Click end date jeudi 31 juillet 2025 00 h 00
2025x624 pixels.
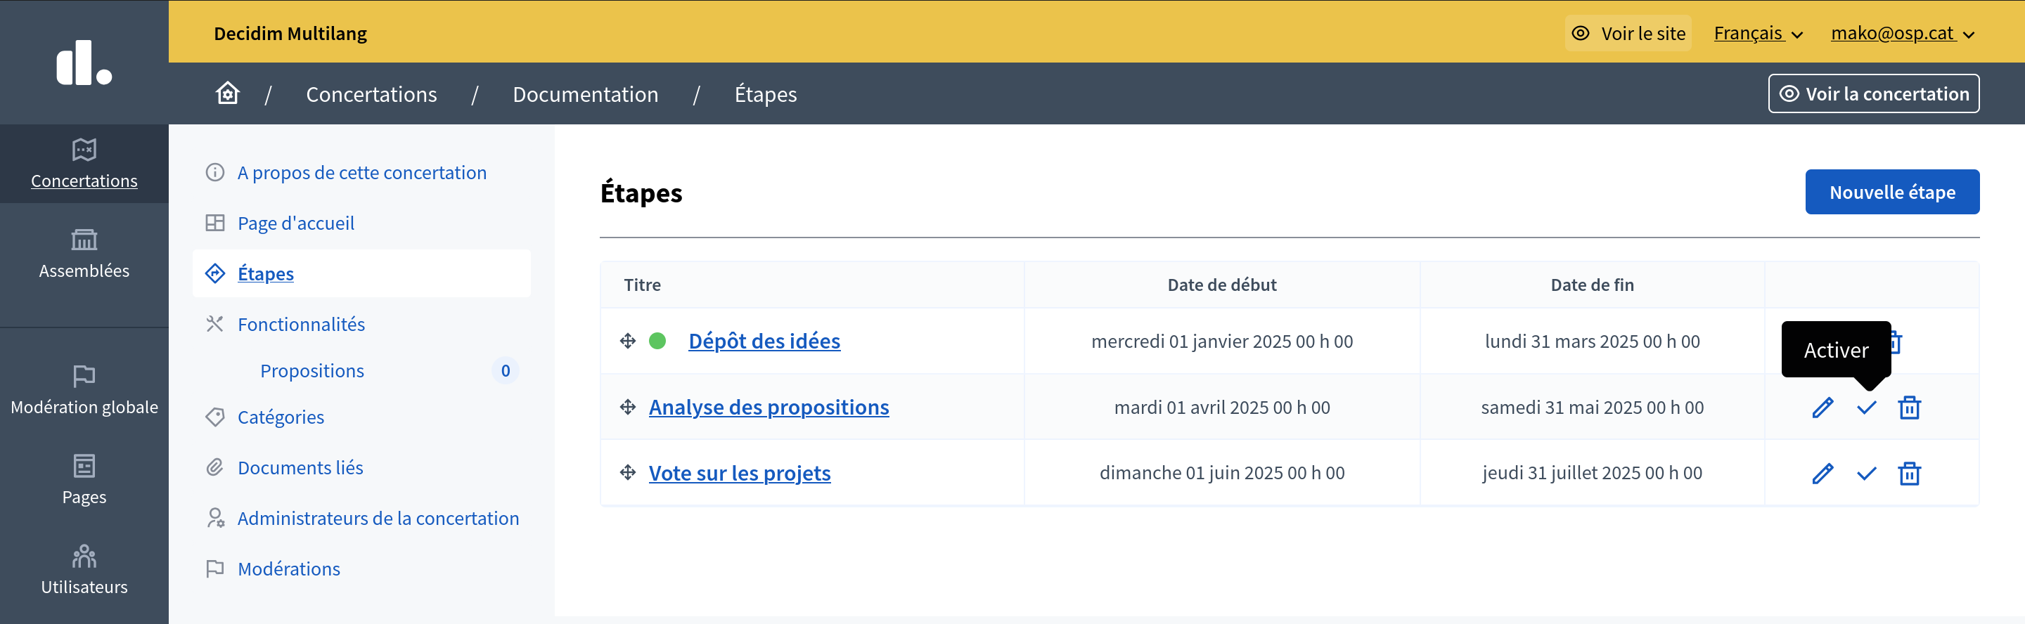pyautogui.click(x=1592, y=472)
